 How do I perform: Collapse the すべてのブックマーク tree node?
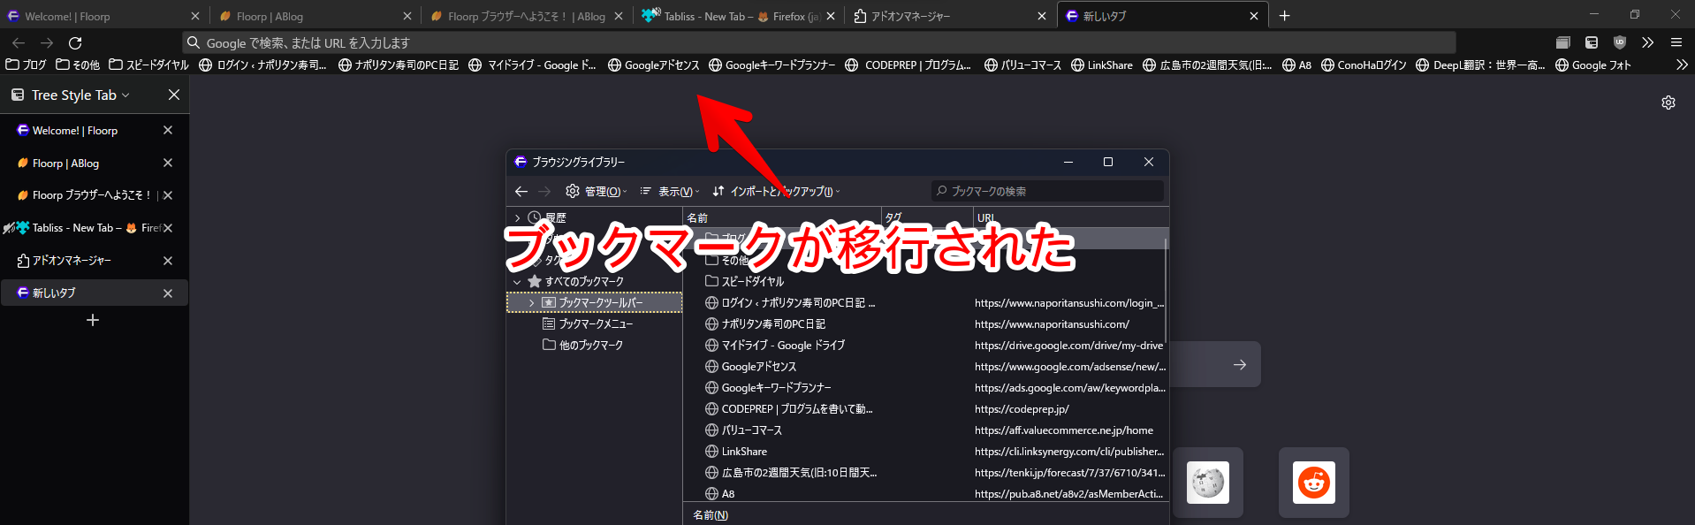click(x=517, y=282)
